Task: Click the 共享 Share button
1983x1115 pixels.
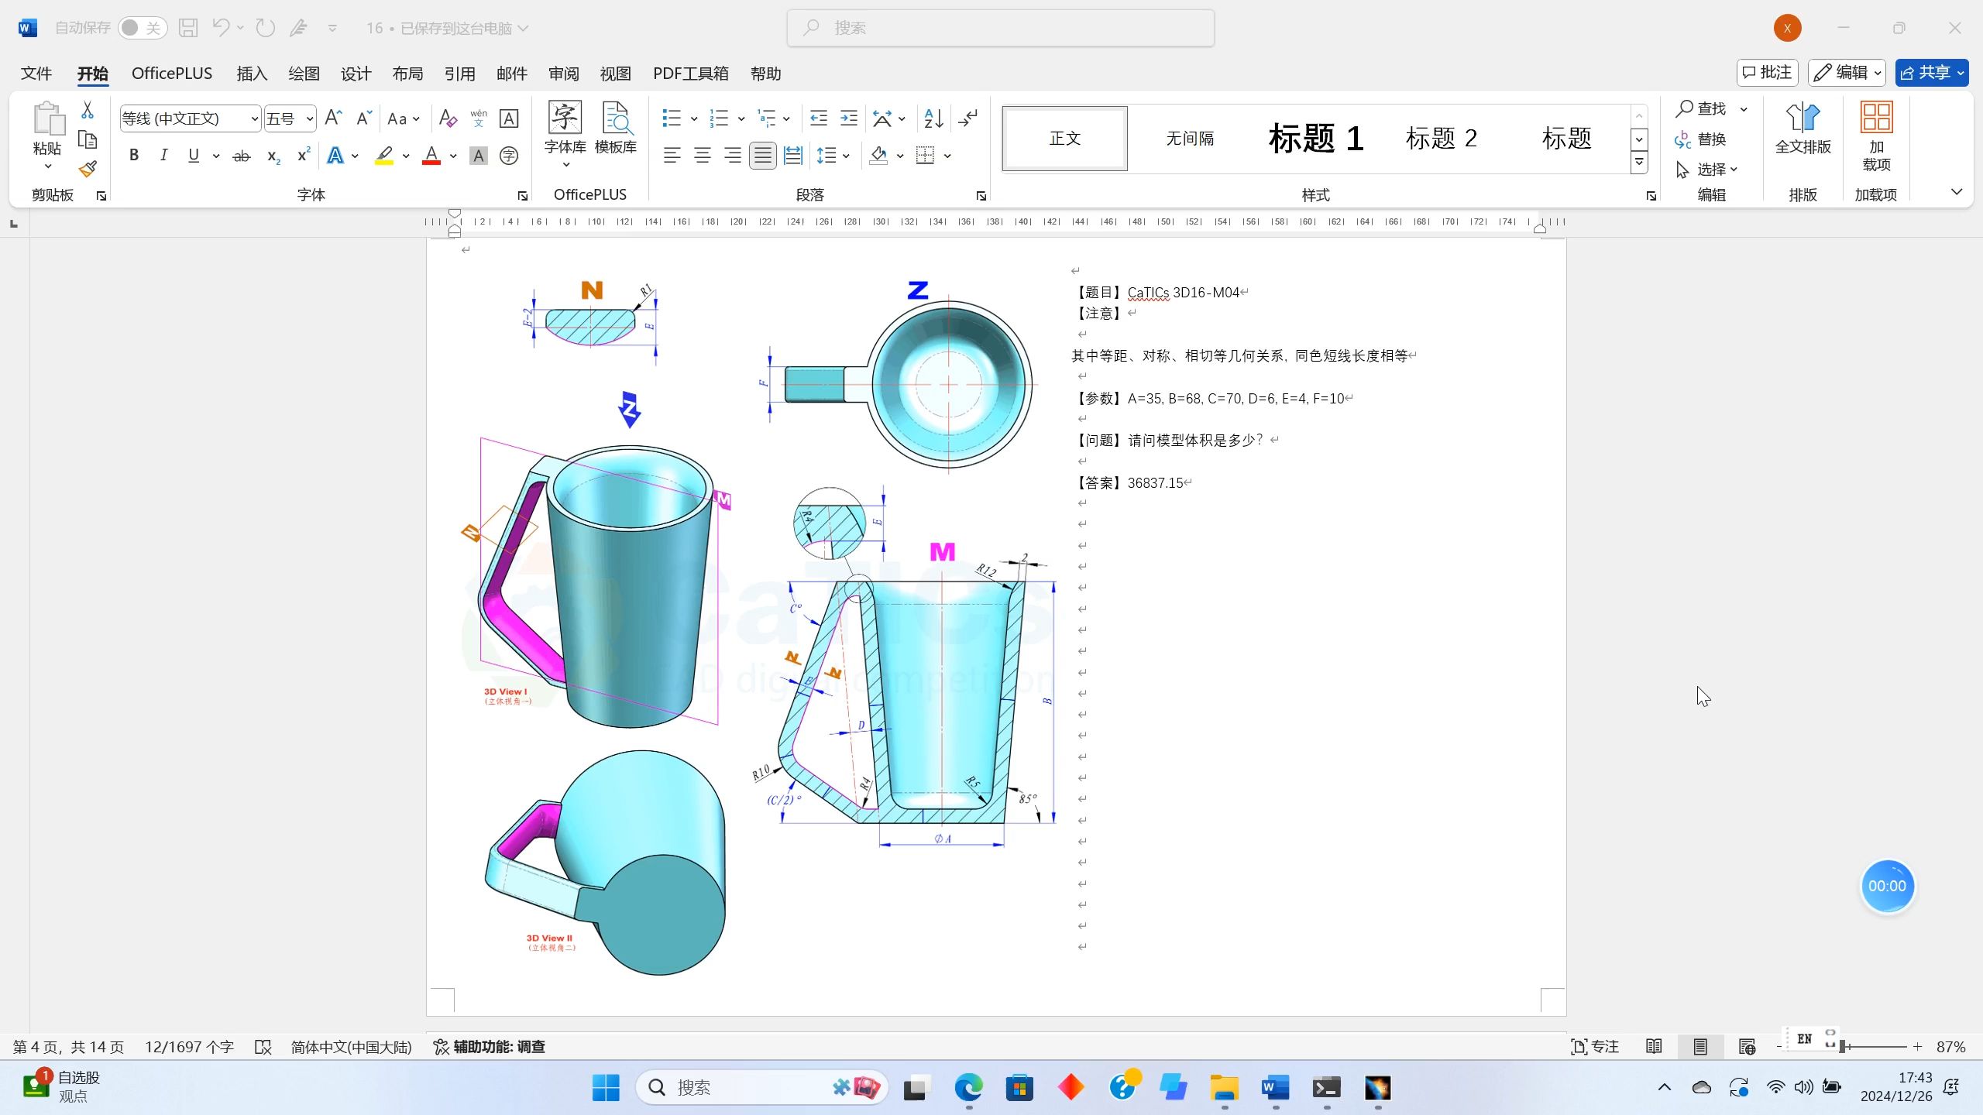Action: tap(1931, 72)
